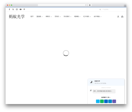132x112 pixels.
Task: Open the shopping cart icon
Action: click(x=122, y=17)
